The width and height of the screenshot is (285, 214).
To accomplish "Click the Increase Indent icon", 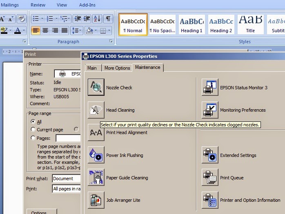I will (x=87, y=18).
